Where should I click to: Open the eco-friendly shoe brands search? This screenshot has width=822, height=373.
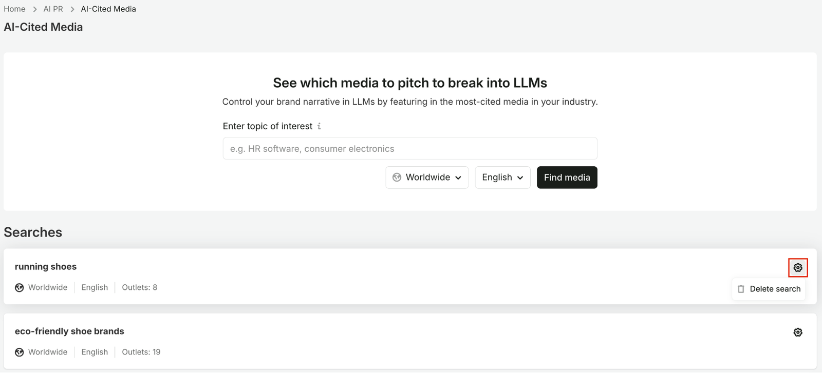[x=69, y=331]
